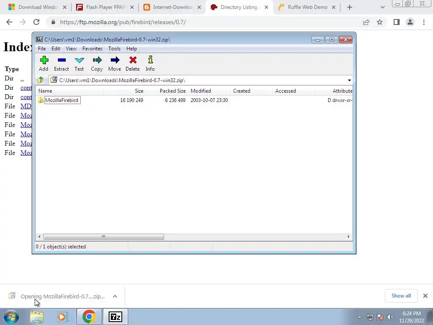Open the Windows Start menu
This screenshot has height=325, width=433.
coord(11,317)
